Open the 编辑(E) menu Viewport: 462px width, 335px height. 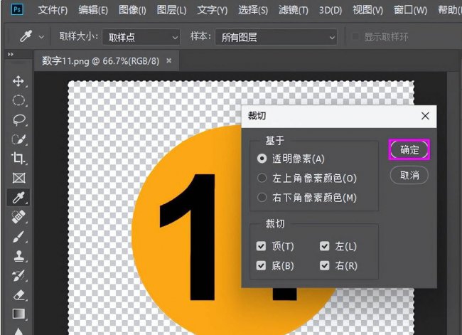tap(93, 11)
